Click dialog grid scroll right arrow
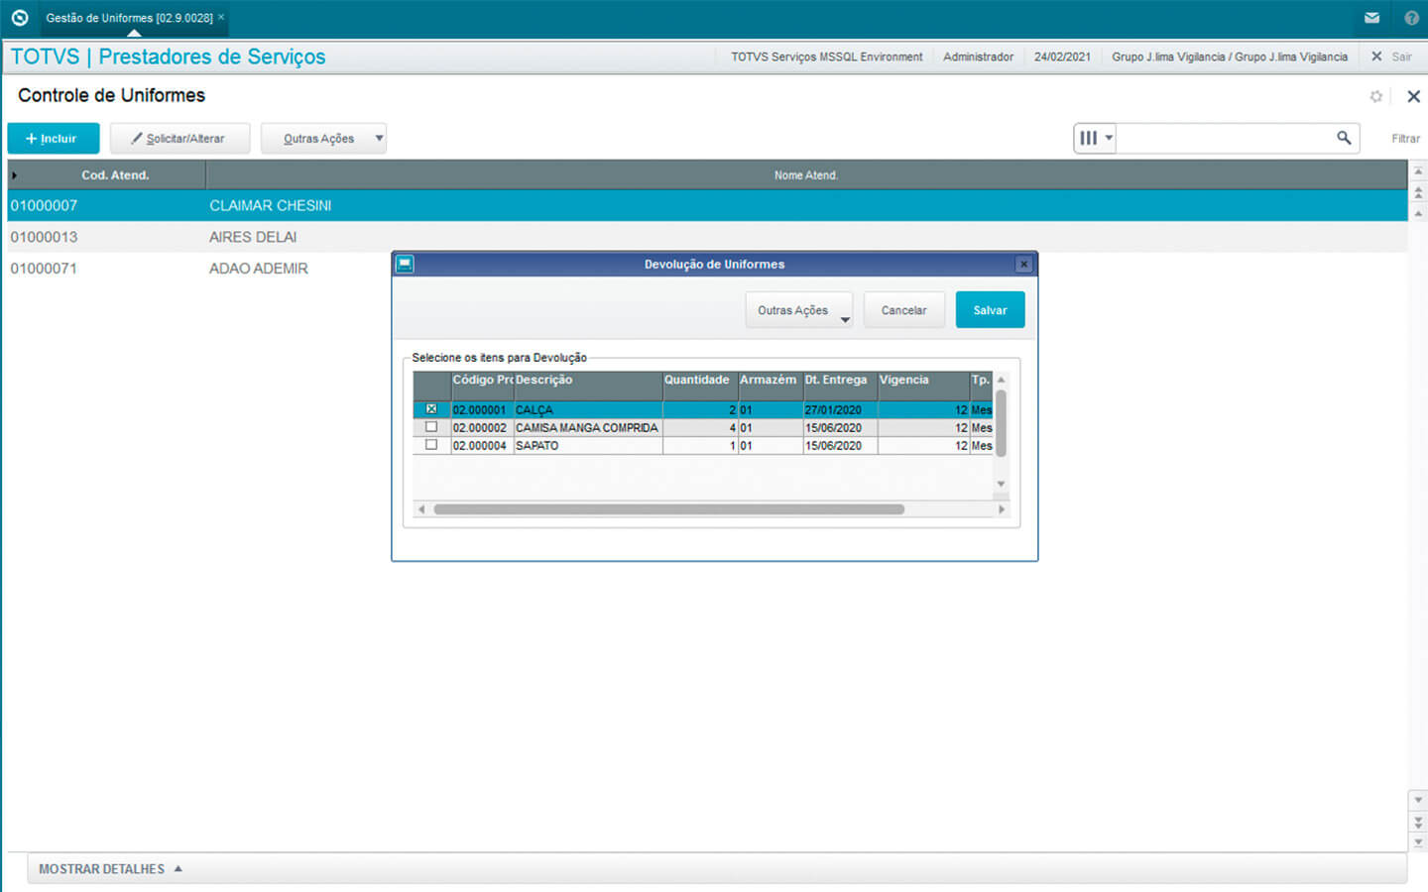 coord(1002,509)
